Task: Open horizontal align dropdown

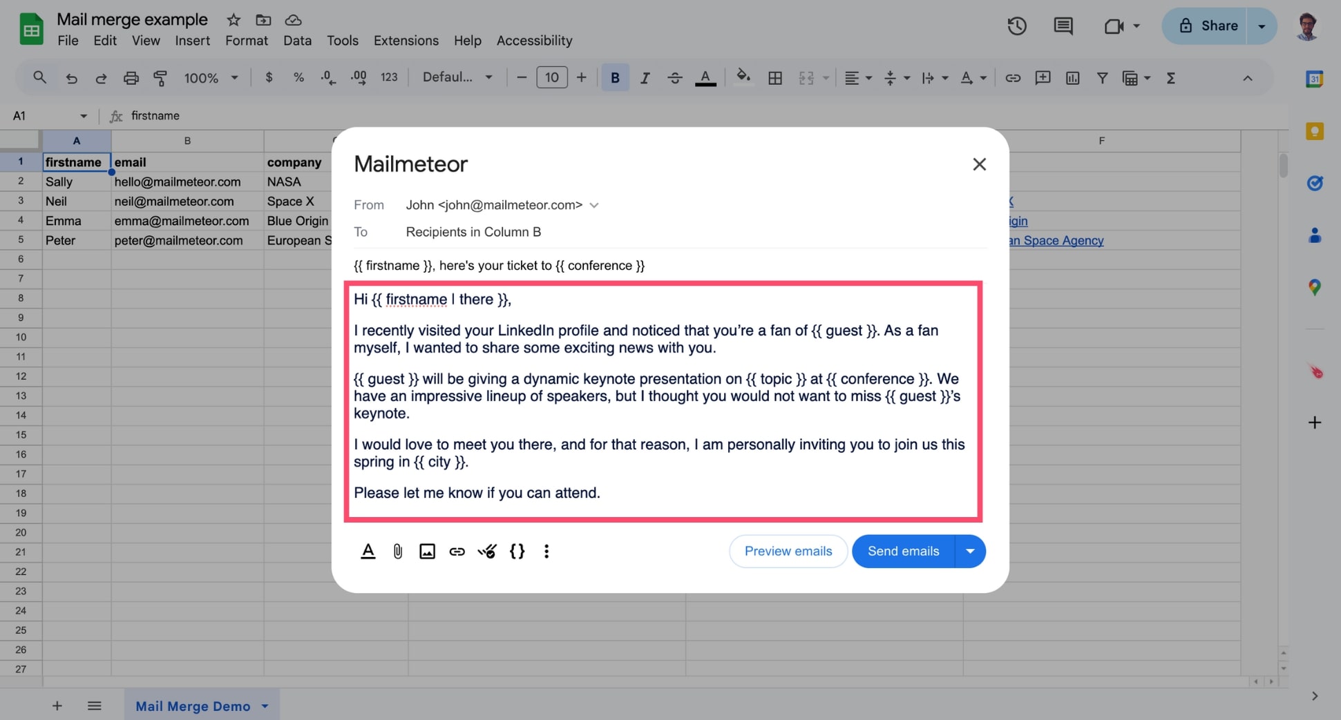Action: pyautogui.click(x=858, y=78)
